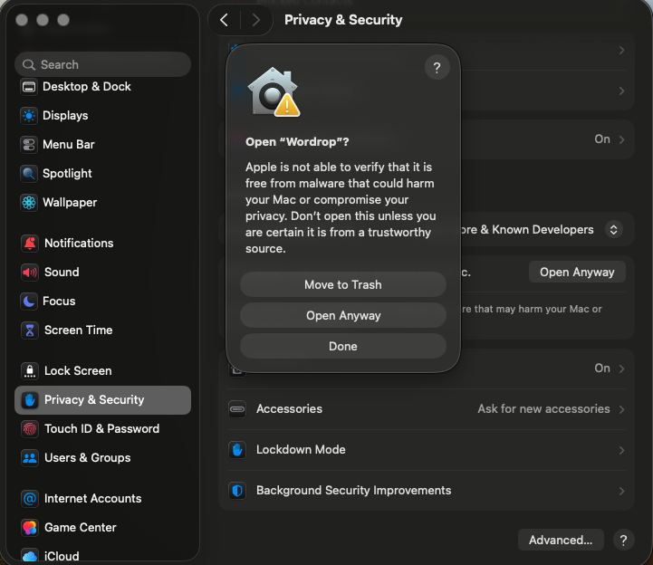653x565 pixels.
Task: Open the lower On row above Accessories
Action: 427,369
